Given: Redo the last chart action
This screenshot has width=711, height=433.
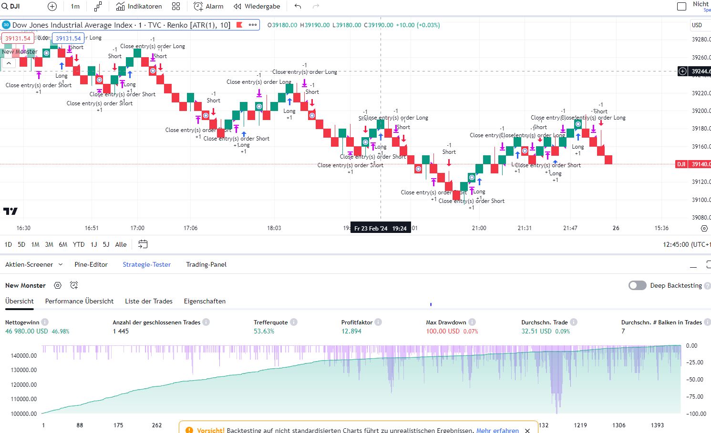Looking at the screenshot, I should 316,7.
